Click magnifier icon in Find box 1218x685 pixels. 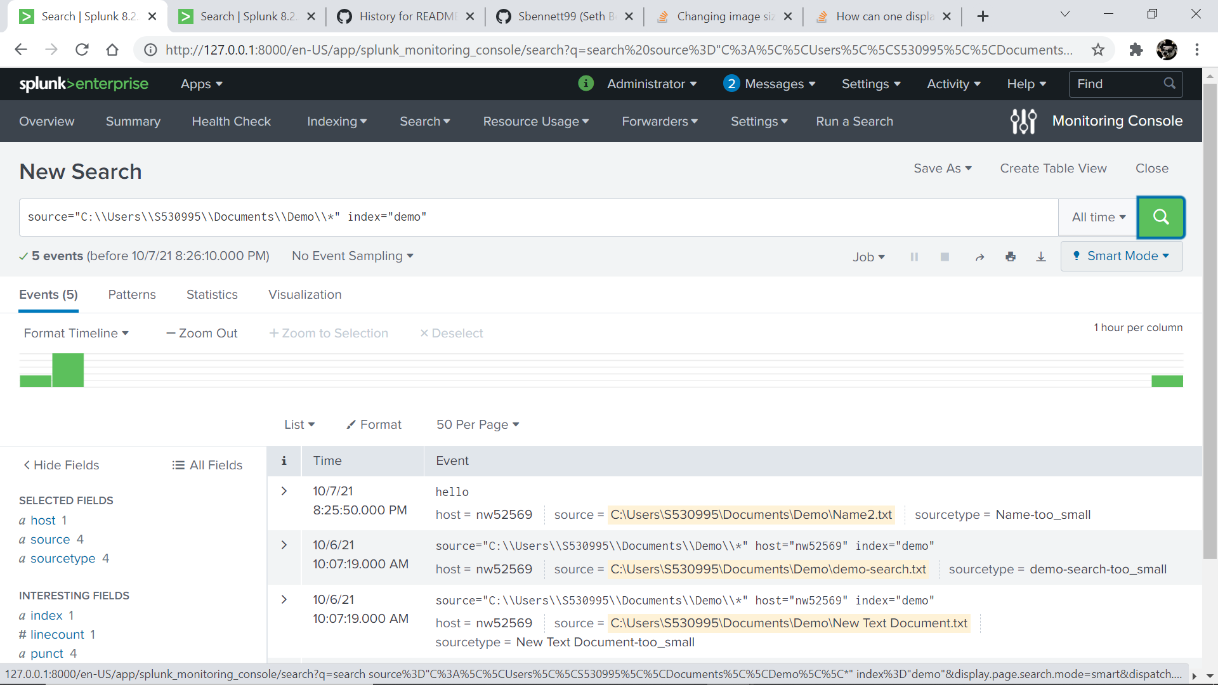1169,83
